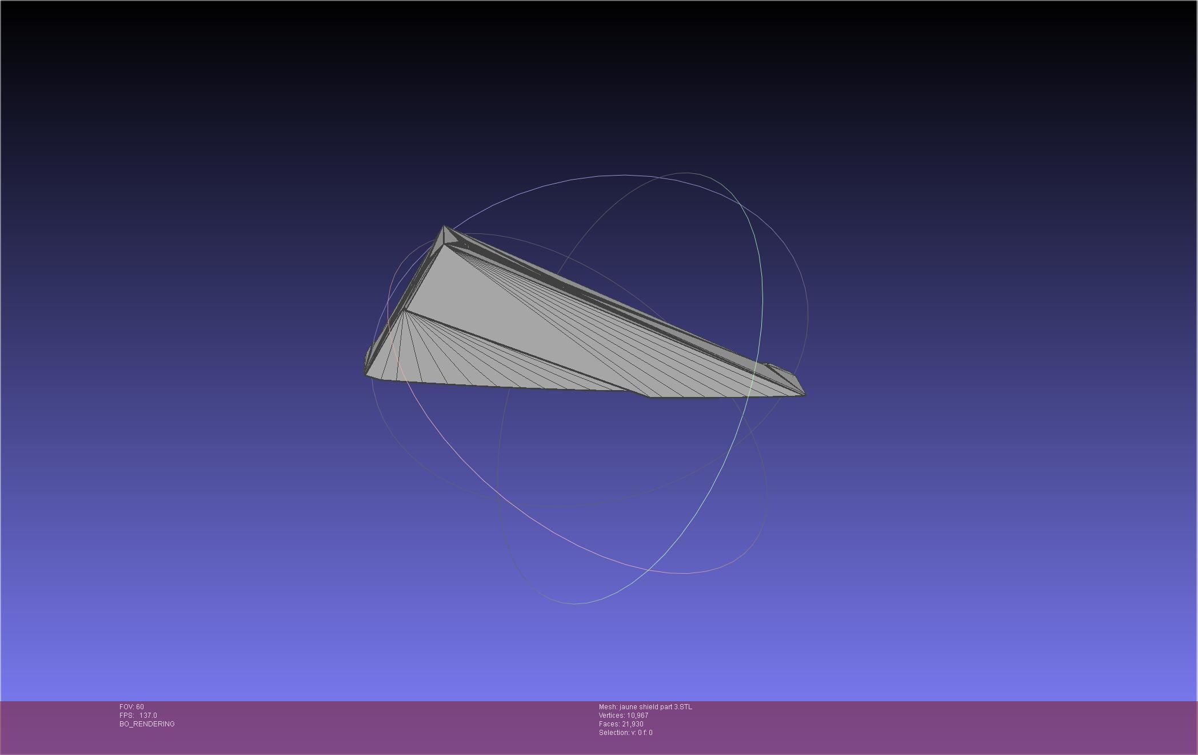This screenshot has width=1198, height=755.
Task: Click the Mesh: jaune shield part 3.STL label
Action: pos(645,707)
